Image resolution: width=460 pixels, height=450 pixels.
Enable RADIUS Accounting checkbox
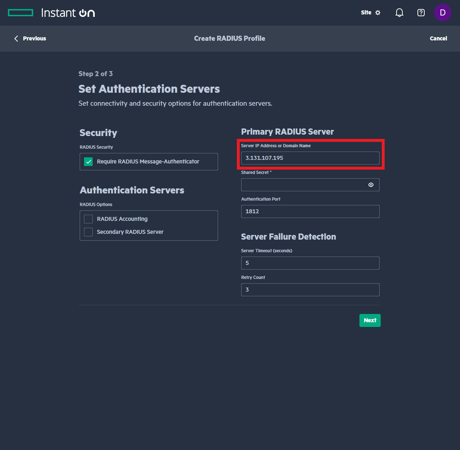pyautogui.click(x=88, y=219)
